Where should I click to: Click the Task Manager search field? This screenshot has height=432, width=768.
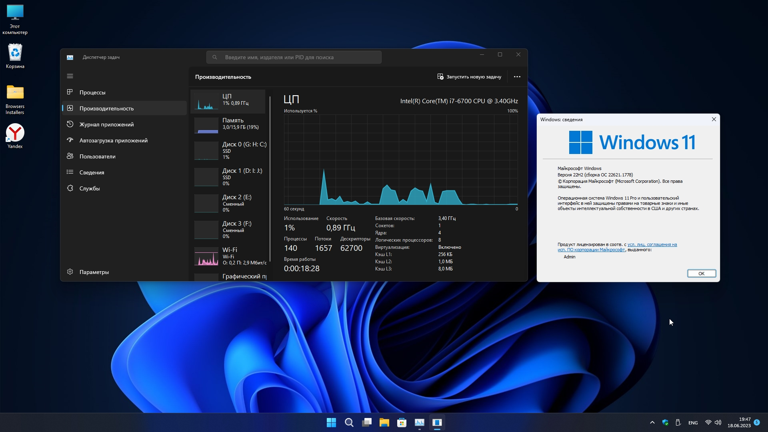(294, 57)
